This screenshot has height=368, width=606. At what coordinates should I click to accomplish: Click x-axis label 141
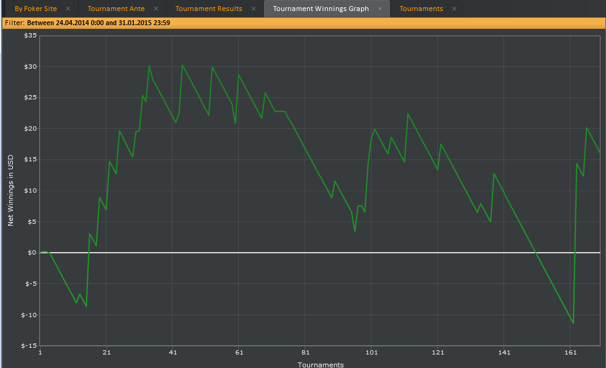tap(504, 352)
